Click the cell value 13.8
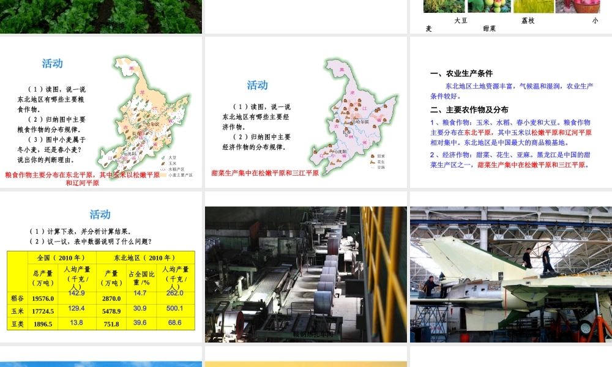 (x=76, y=322)
